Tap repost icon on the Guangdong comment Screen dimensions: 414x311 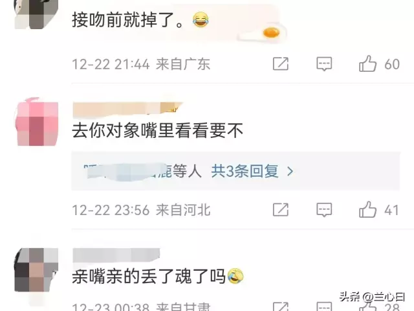click(x=280, y=63)
